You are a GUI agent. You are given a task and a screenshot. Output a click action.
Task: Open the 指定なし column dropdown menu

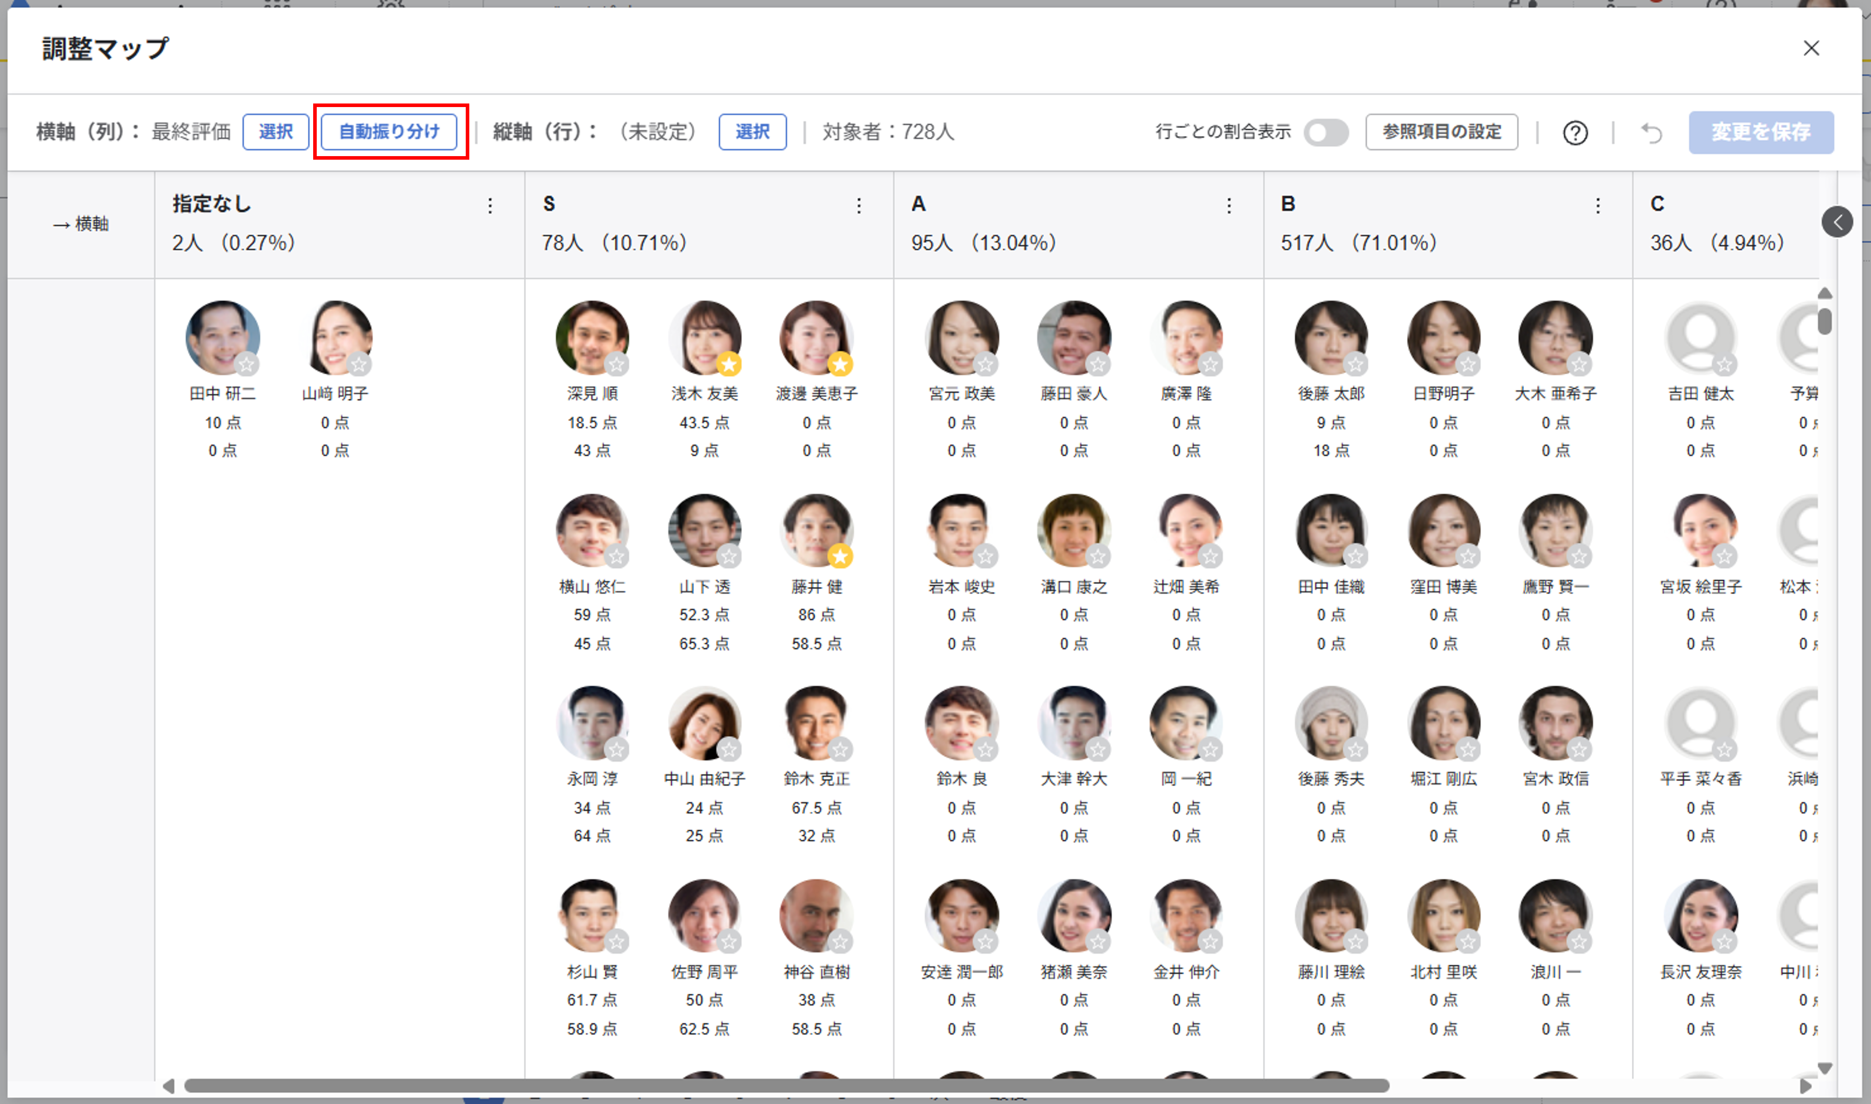[490, 206]
